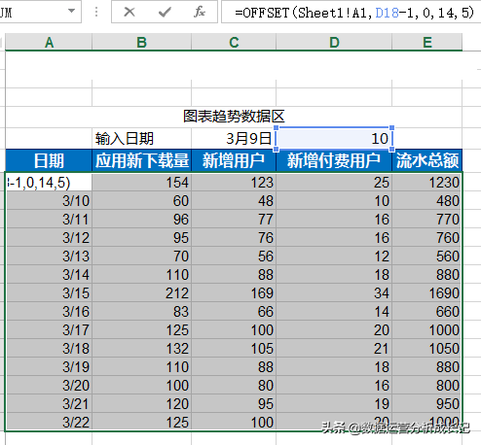The width and height of the screenshot is (481, 445).
Task: Select the 3/19 date cell
Action: tap(49, 367)
